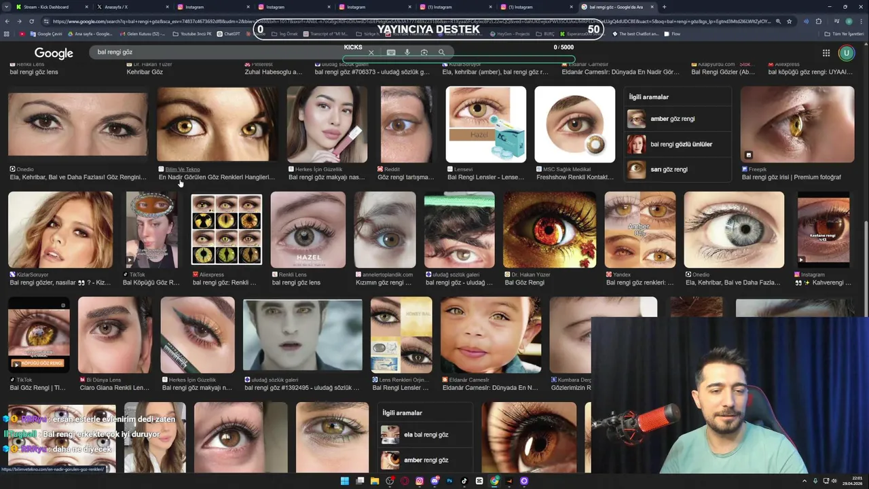Open the Lensevi Hazel lens box thumbnail
869x489 pixels.
(x=486, y=124)
